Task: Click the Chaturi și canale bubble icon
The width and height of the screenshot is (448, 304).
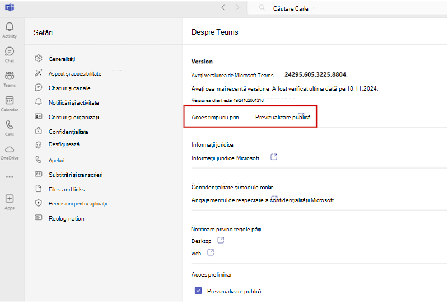Action: (39, 87)
